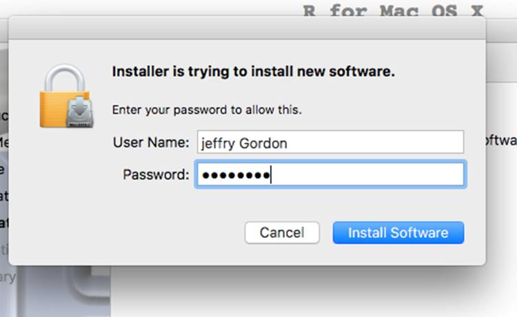This screenshot has width=517, height=317.
Task: Click into the Password field
Action: pyautogui.click(x=365, y=174)
